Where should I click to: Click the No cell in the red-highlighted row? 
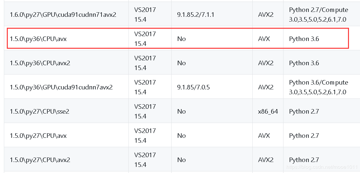[181, 39]
